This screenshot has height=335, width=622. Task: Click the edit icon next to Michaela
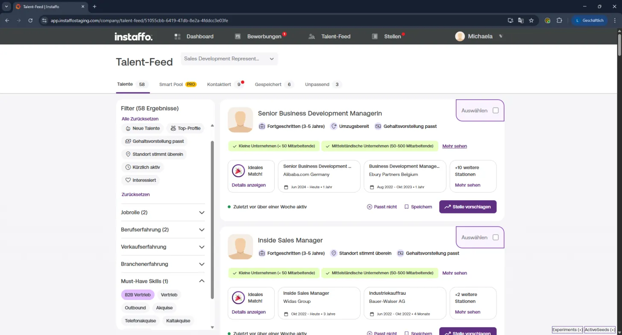click(501, 36)
